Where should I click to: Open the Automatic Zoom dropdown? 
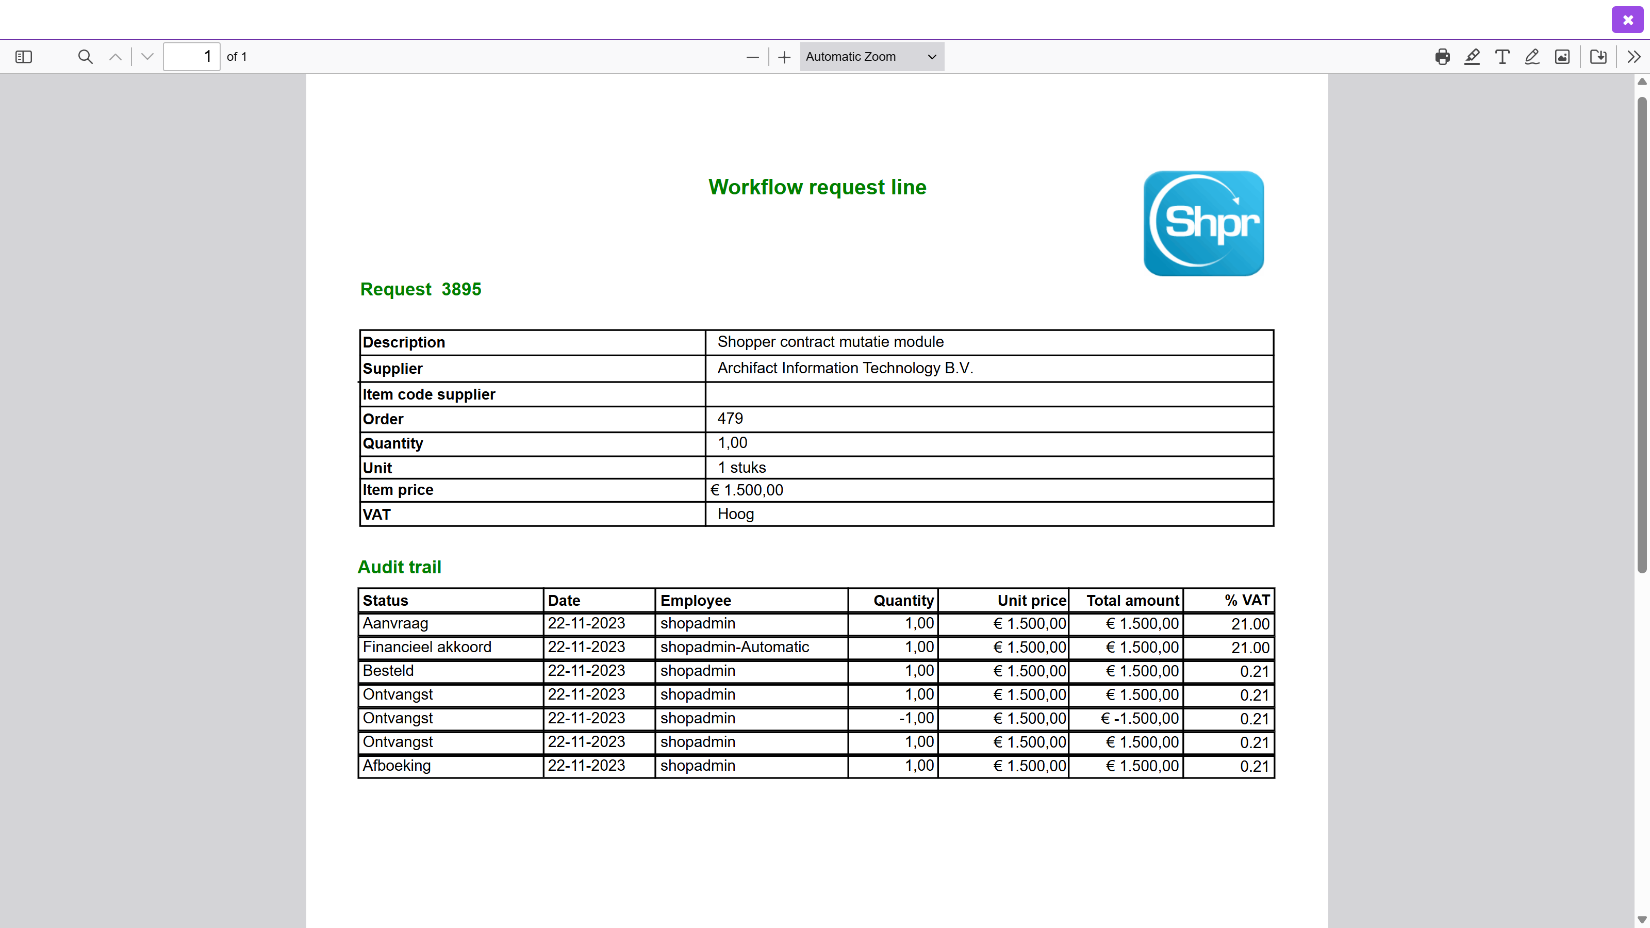(872, 57)
